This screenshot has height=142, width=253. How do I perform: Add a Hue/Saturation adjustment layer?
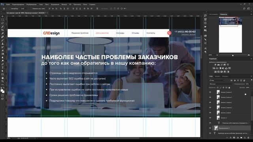pyautogui.click(x=214, y=68)
